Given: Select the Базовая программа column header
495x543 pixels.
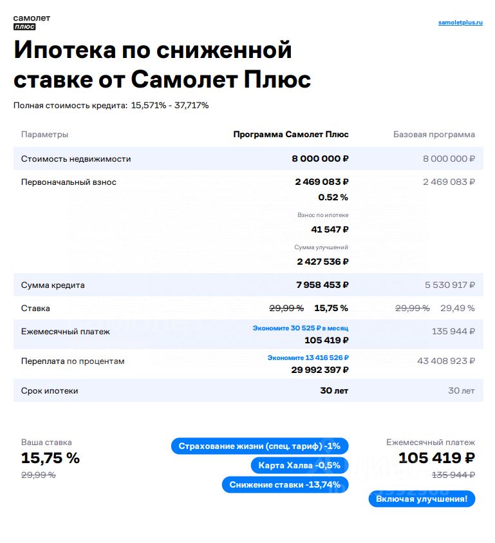Looking at the screenshot, I should coord(434,135).
